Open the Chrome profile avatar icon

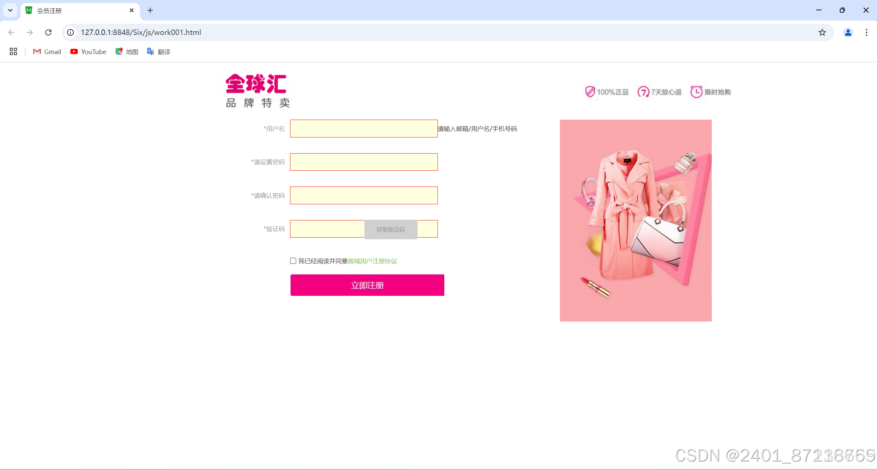coord(848,32)
